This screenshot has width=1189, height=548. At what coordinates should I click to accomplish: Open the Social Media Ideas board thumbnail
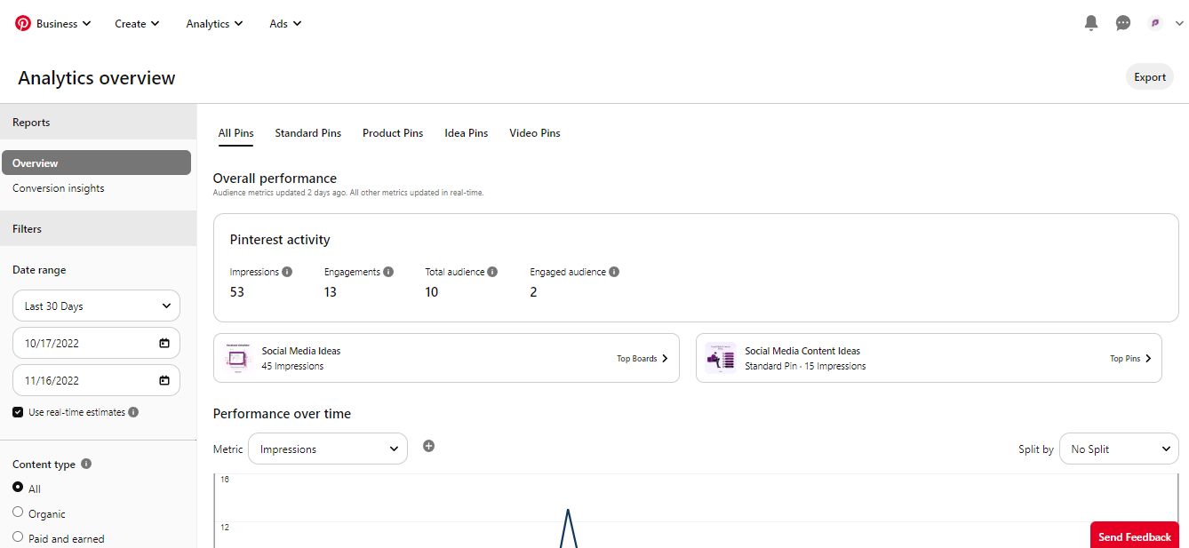(237, 358)
